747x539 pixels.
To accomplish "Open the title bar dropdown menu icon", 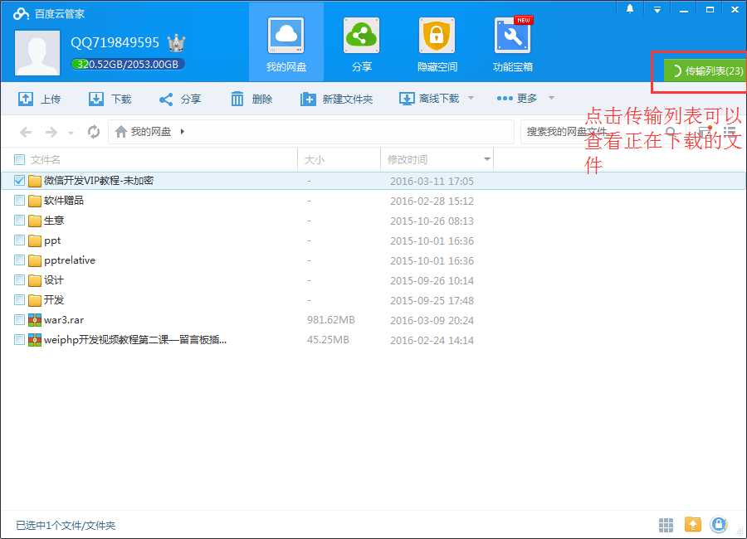I will tap(657, 9).
